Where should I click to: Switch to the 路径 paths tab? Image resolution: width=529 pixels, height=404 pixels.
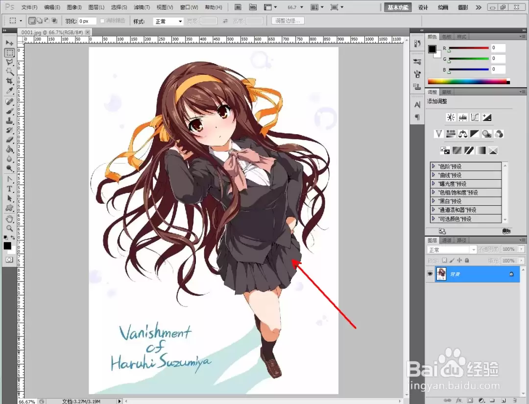click(x=461, y=240)
